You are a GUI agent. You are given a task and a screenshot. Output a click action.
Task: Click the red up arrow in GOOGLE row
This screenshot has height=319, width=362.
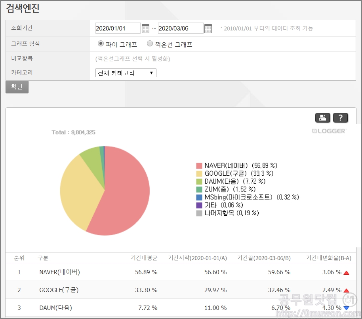point(346,291)
